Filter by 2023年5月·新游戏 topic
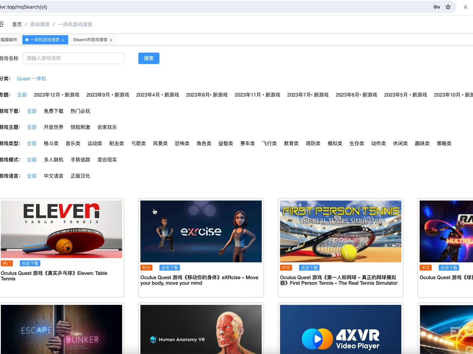This screenshot has width=473, height=354. [x=406, y=95]
